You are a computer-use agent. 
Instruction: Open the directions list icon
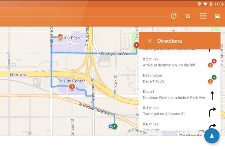pyautogui.click(x=203, y=16)
